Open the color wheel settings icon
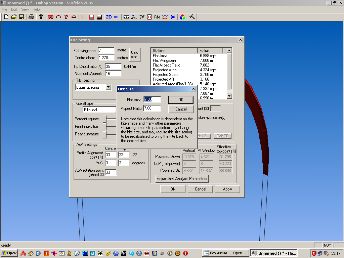344x258 pixels. [182, 17]
